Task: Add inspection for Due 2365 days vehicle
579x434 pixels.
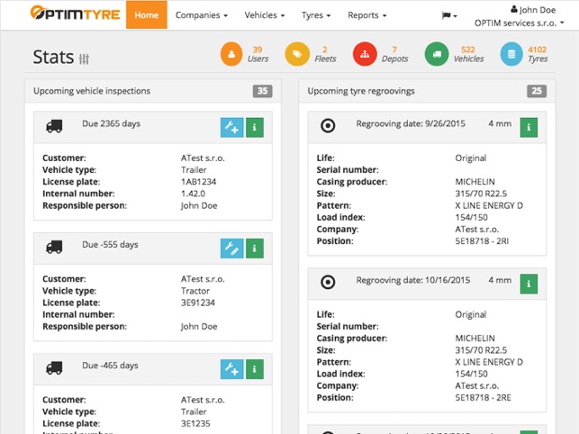Action: click(x=232, y=128)
